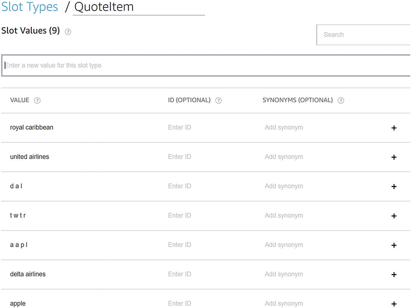The height and width of the screenshot is (308, 411).
Task: Click help icon beside ID (OPTIONAL) header
Action: point(219,101)
